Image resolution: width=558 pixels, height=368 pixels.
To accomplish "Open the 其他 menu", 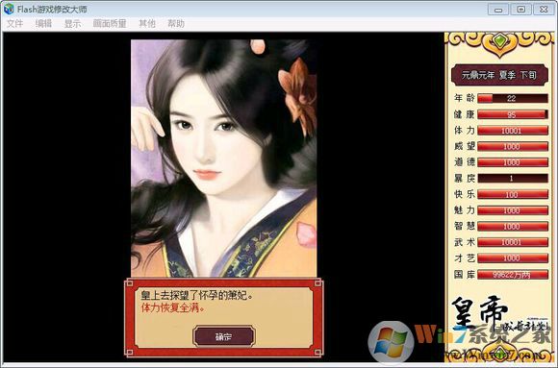I will [147, 24].
